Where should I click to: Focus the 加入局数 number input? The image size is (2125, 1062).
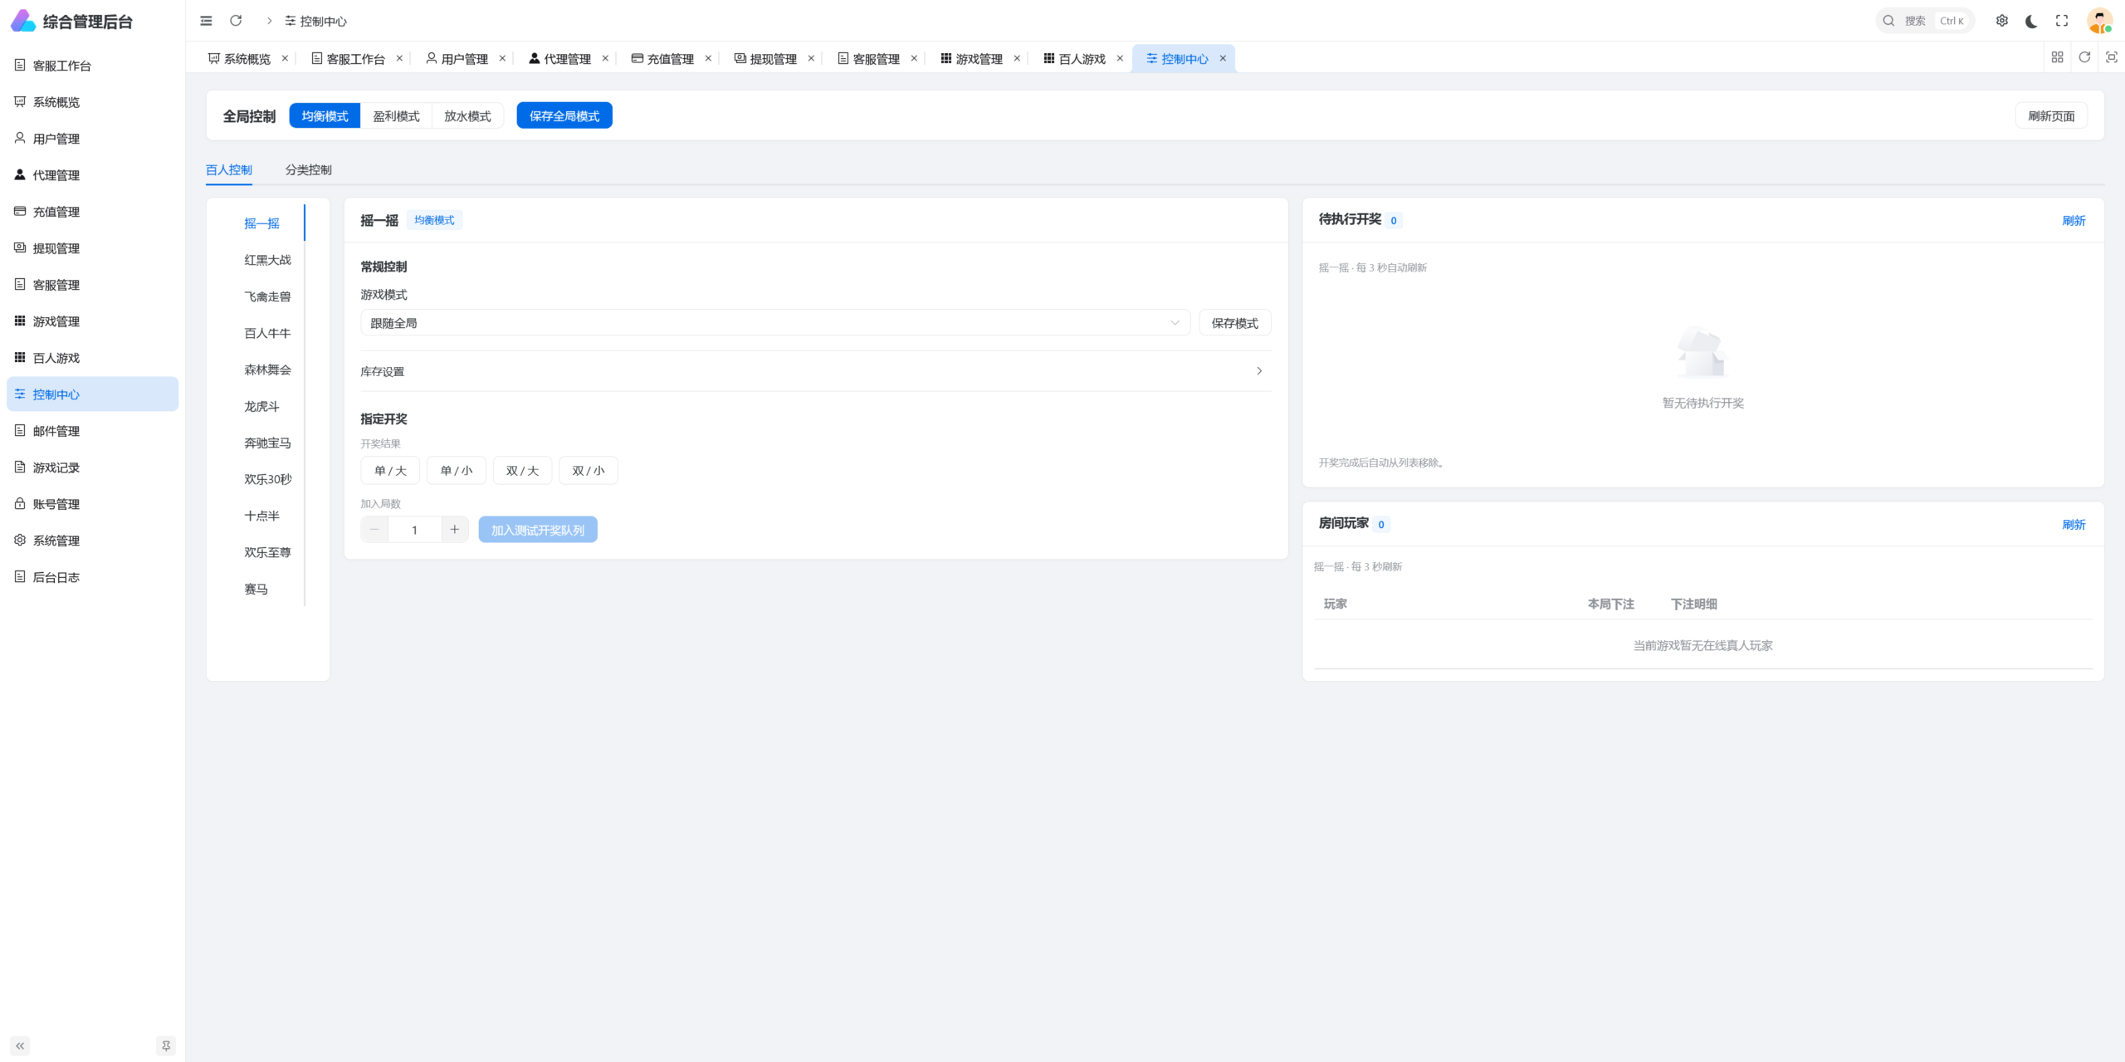[414, 530]
